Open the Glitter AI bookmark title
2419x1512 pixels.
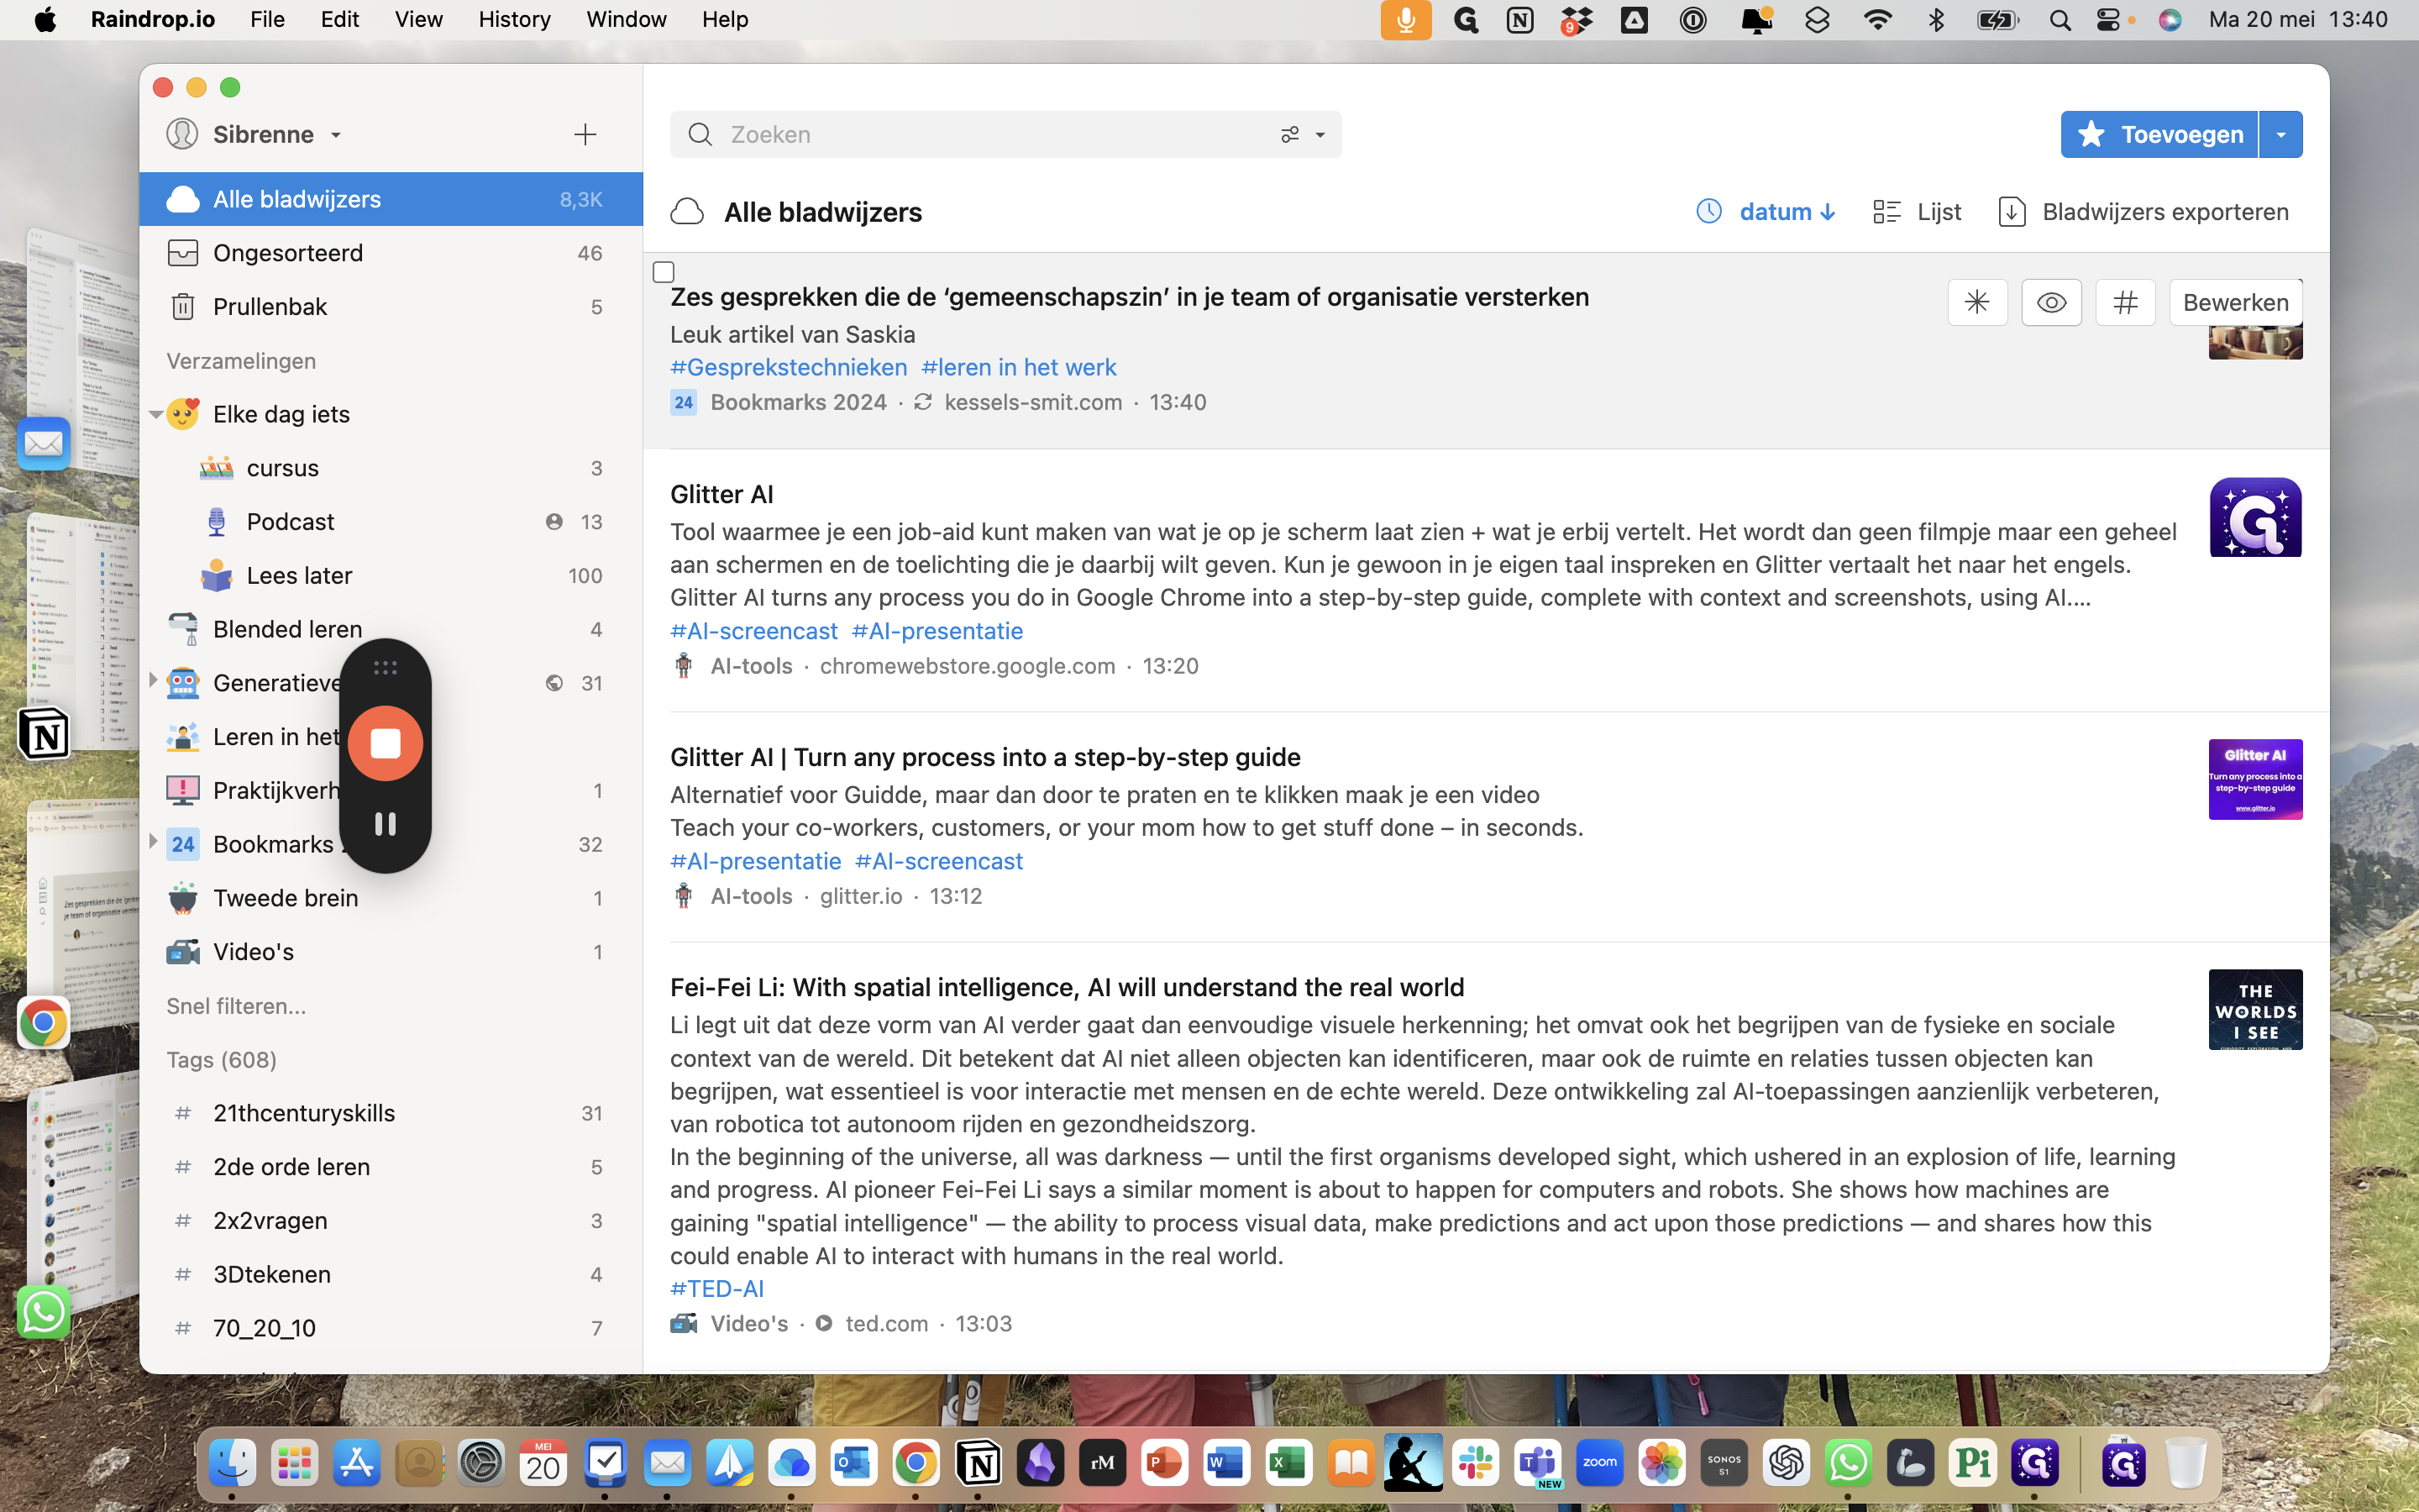(x=722, y=494)
